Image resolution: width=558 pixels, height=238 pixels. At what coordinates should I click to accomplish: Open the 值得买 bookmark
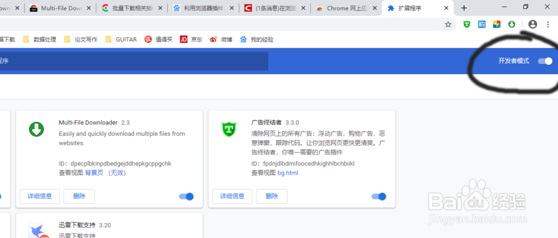pyautogui.click(x=158, y=40)
